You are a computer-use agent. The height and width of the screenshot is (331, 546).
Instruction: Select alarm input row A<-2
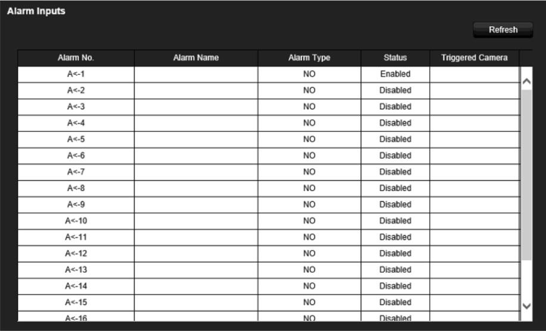click(x=269, y=90)
